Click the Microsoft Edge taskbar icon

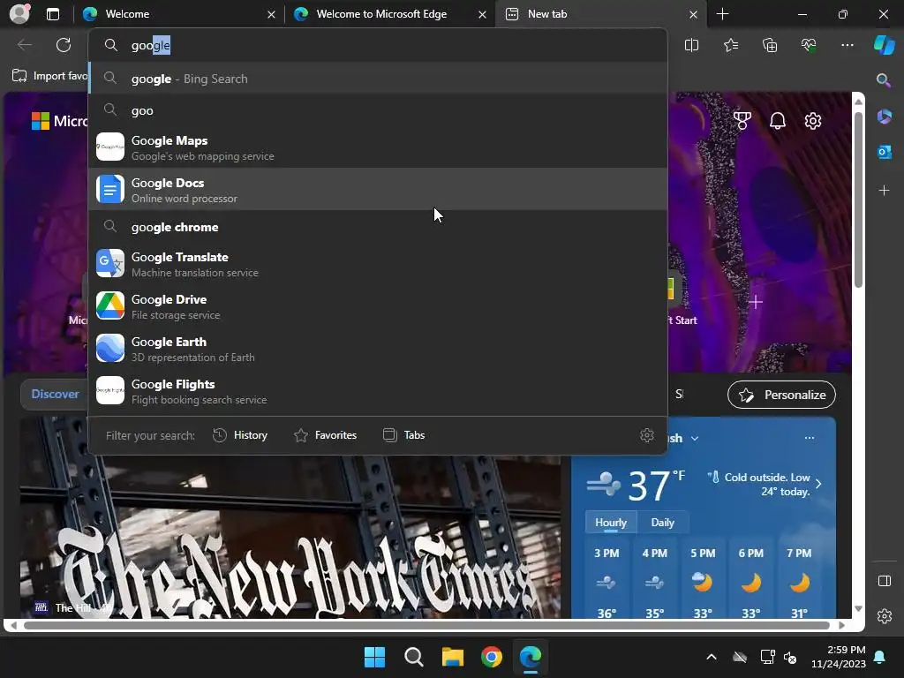tap(531, 657)
